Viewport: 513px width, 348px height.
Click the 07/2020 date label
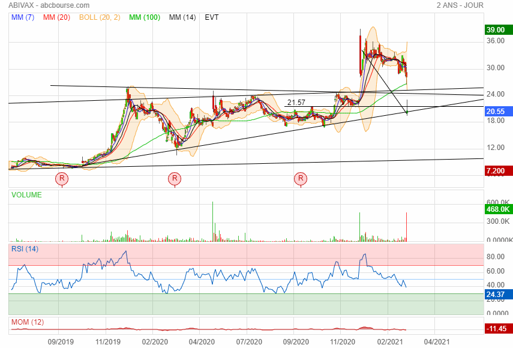tap(249, 342)
